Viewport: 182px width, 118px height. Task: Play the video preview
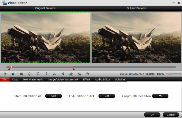[x=5, y=74]
